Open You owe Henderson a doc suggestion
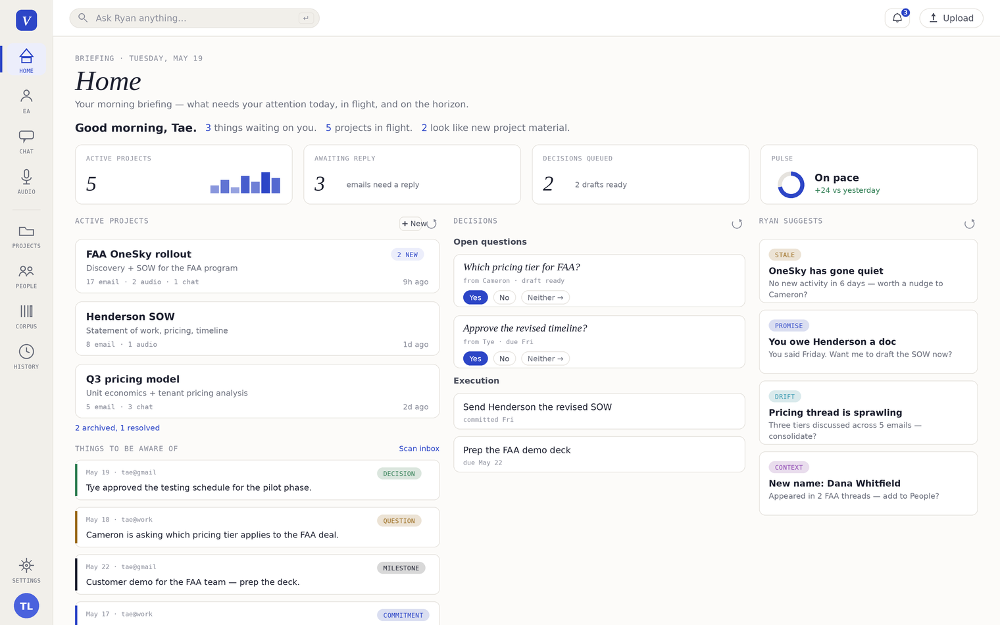This screenshot has width=1000, height=625. tap(868, 342)
